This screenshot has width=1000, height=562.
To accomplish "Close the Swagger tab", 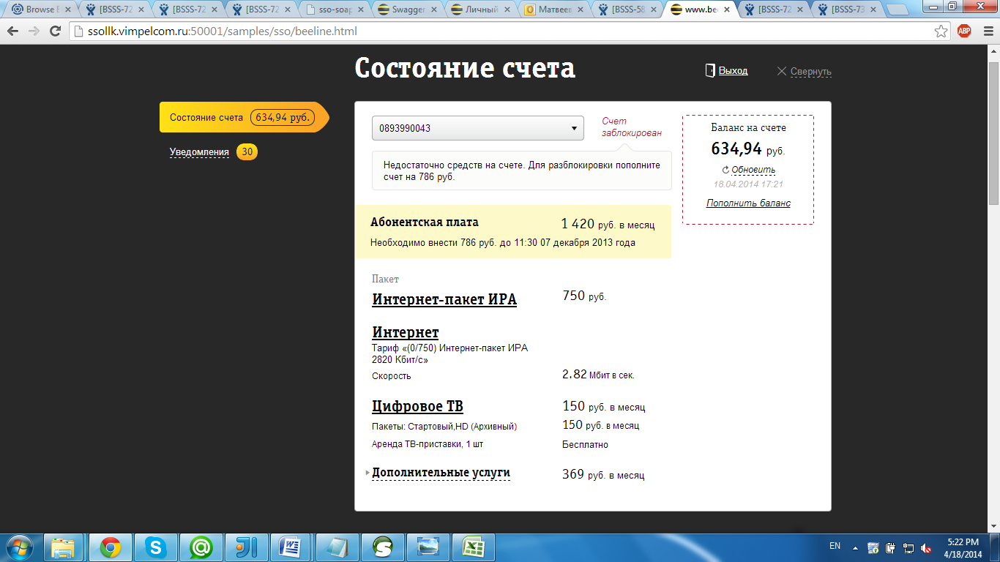I will point(433,10).
